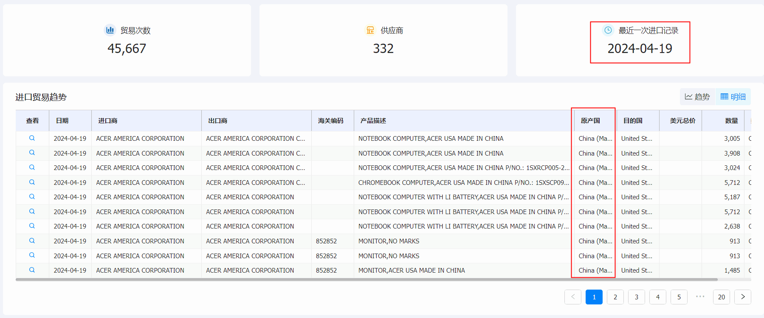
Task: Click the 原产国 column header
Action: tap(590, 121)
